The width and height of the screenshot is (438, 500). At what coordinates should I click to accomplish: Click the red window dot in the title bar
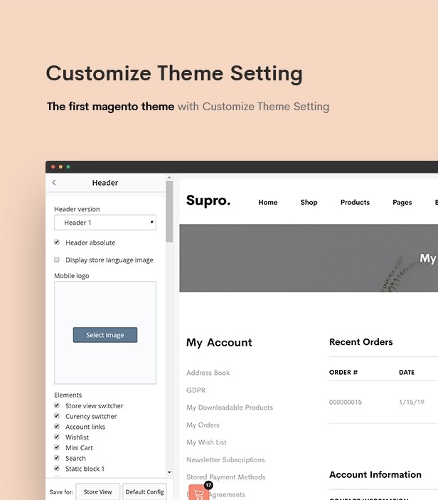pos(53,166)
